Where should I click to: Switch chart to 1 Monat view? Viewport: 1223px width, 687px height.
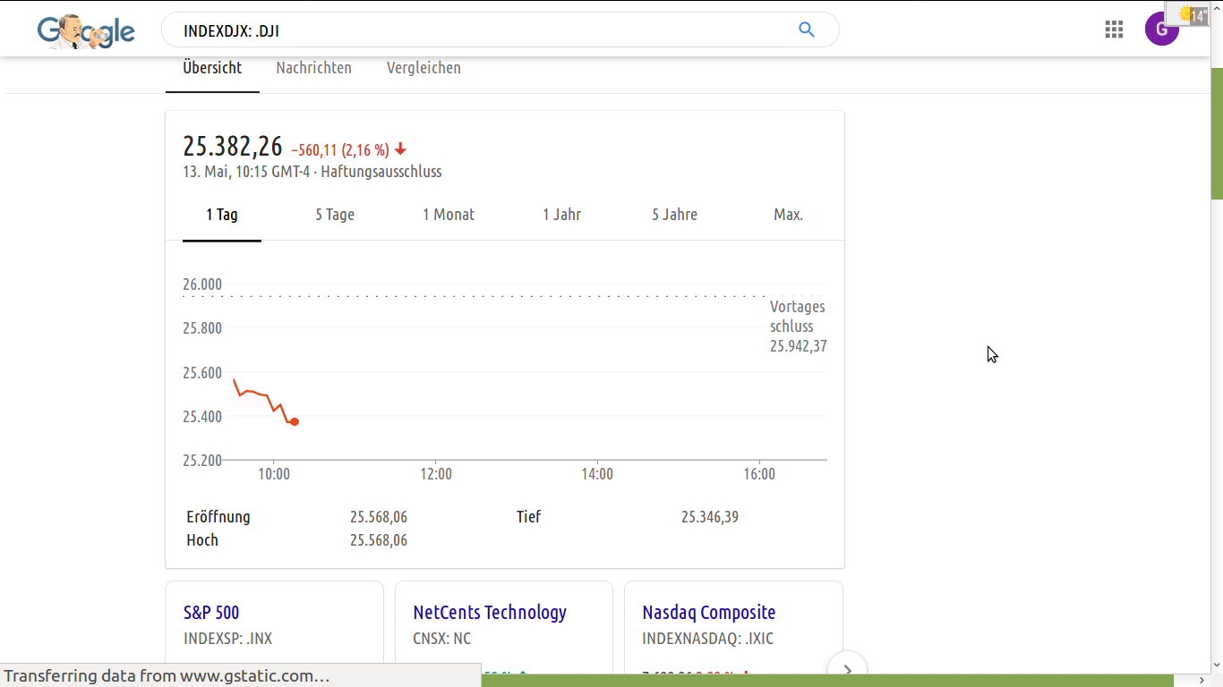[x=449, y=215]
